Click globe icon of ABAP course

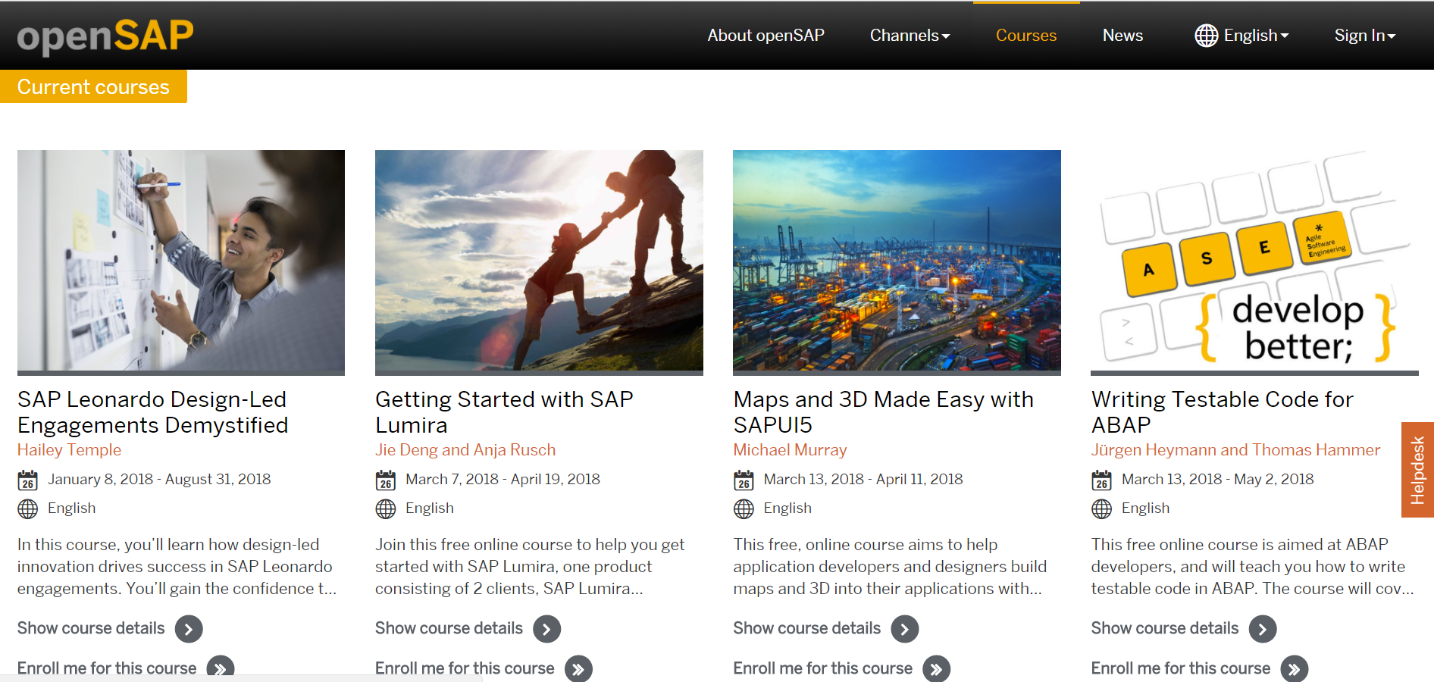tap(1101, 508)
